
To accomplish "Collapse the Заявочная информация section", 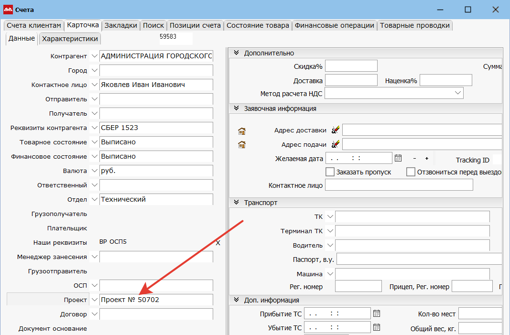I will [x=236, y=108].
